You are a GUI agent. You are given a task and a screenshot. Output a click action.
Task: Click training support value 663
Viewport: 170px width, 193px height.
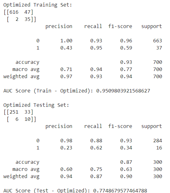click(x=158, y=41)
